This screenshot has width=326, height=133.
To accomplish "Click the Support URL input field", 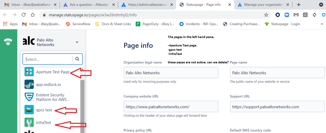I will (277, 107).
